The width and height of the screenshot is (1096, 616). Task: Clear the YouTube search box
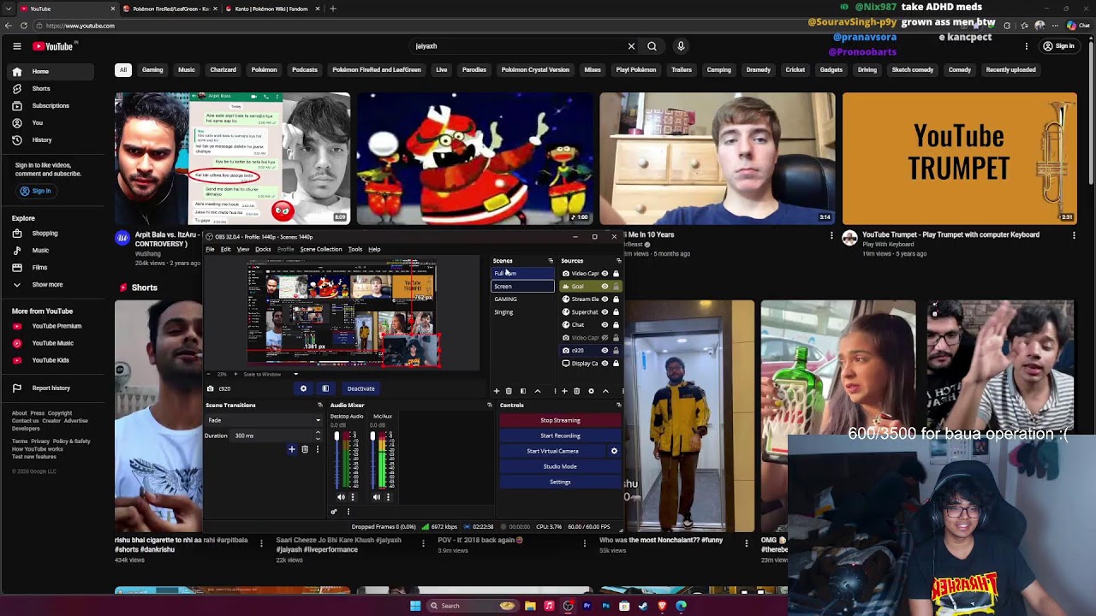(631, 46)
